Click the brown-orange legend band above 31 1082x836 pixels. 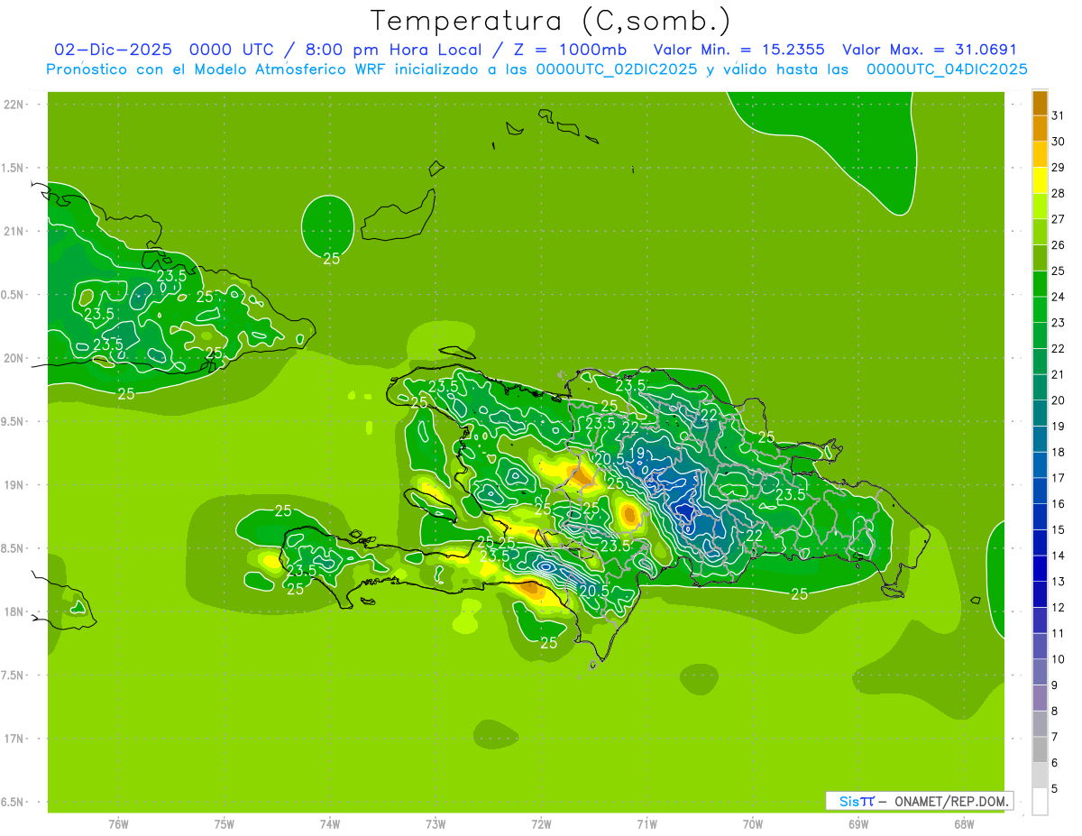pyautogui.click(x=1040, y=103)
